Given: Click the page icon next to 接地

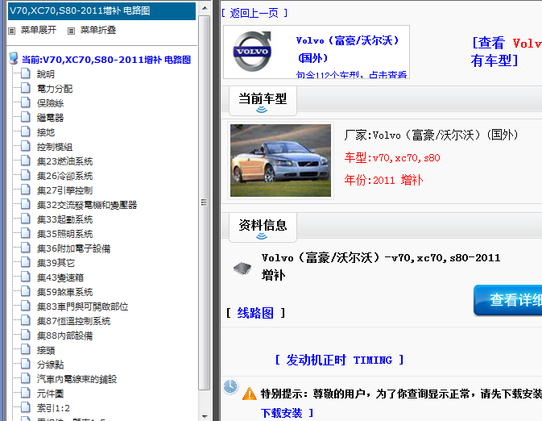Looking at the screenshot, I should pos(26,132).
